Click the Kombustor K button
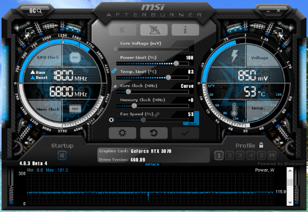Screen dimensions: 308x212 [123, 30]
